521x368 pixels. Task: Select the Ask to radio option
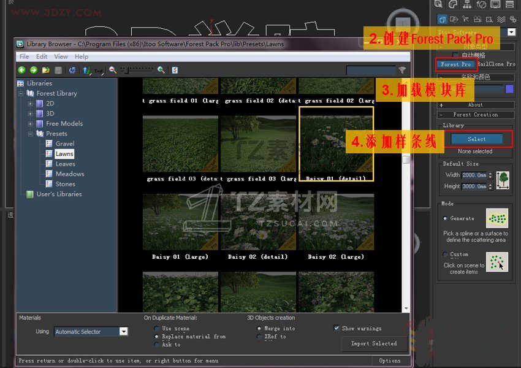pos(156,345)
